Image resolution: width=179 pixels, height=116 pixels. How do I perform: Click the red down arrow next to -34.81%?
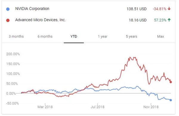[x=169, y=9]
